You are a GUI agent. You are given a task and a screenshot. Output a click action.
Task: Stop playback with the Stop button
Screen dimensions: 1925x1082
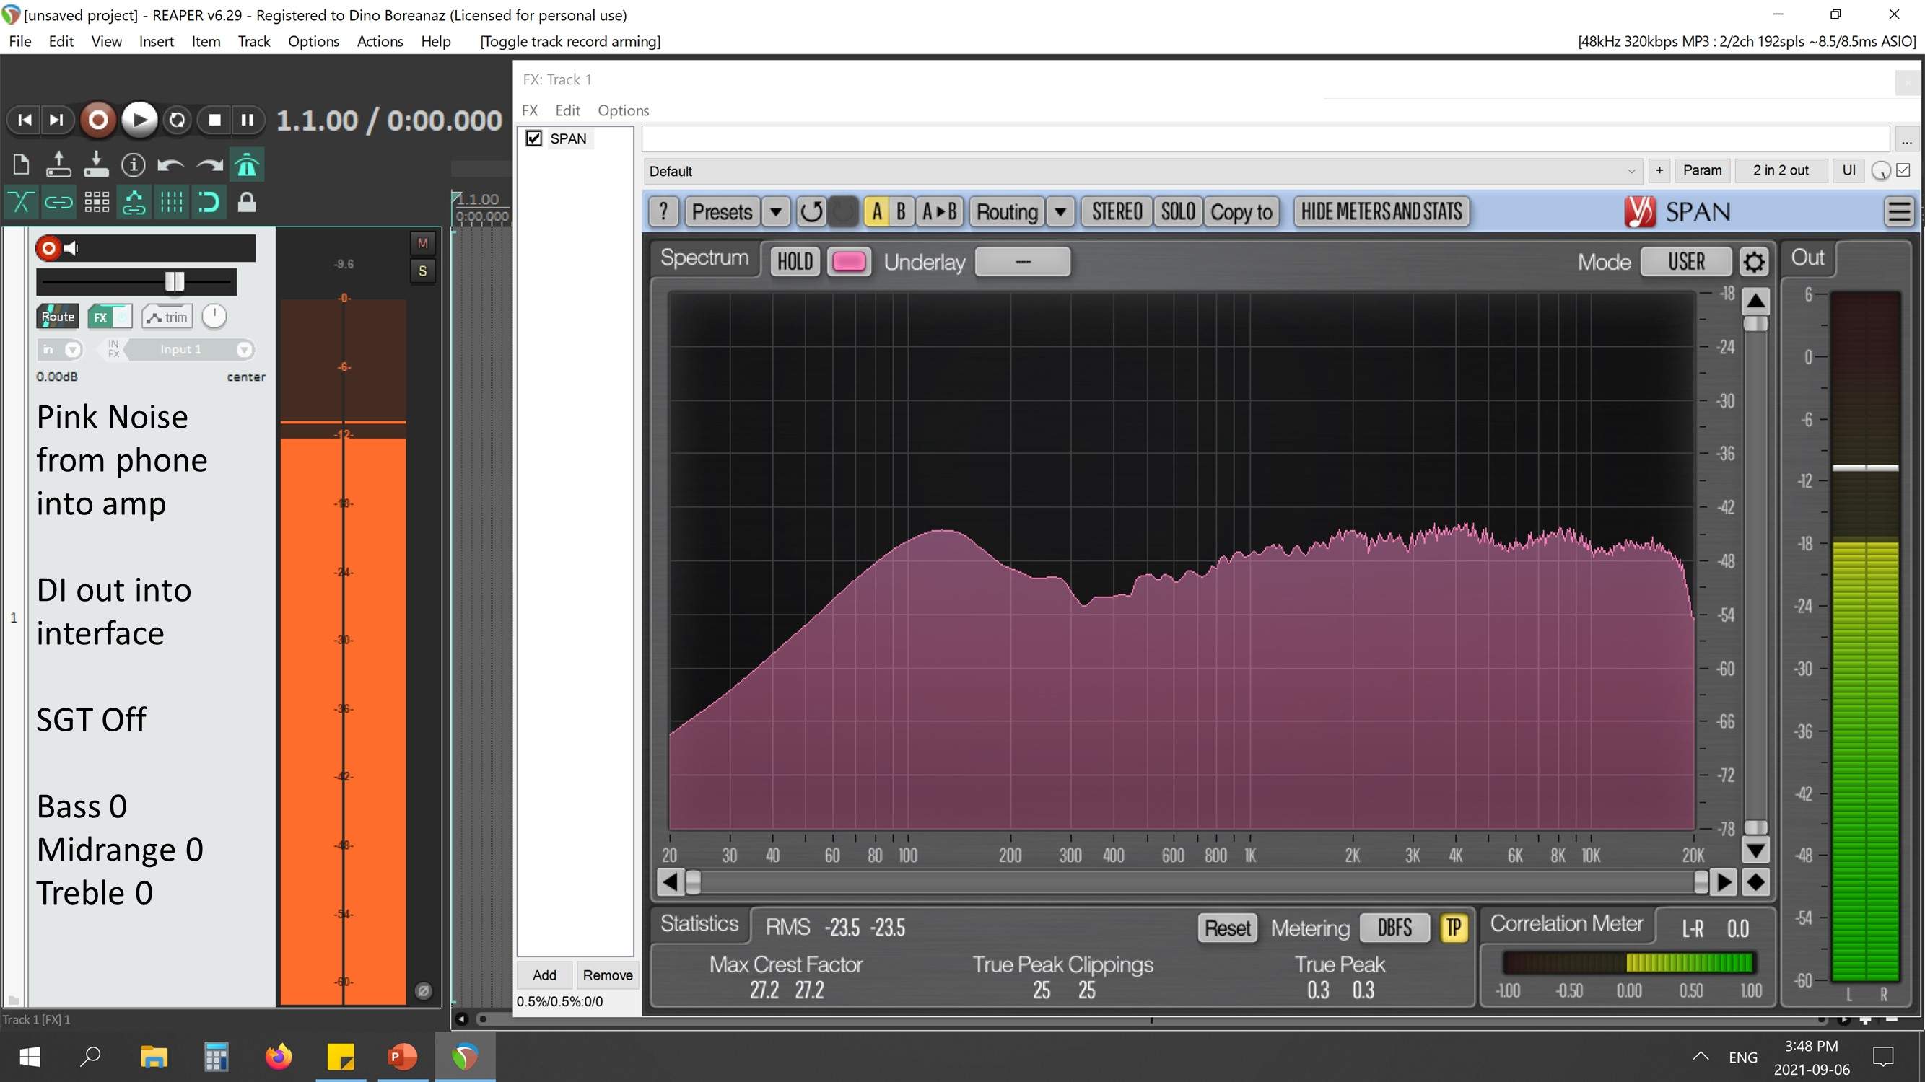coord(214,120)
